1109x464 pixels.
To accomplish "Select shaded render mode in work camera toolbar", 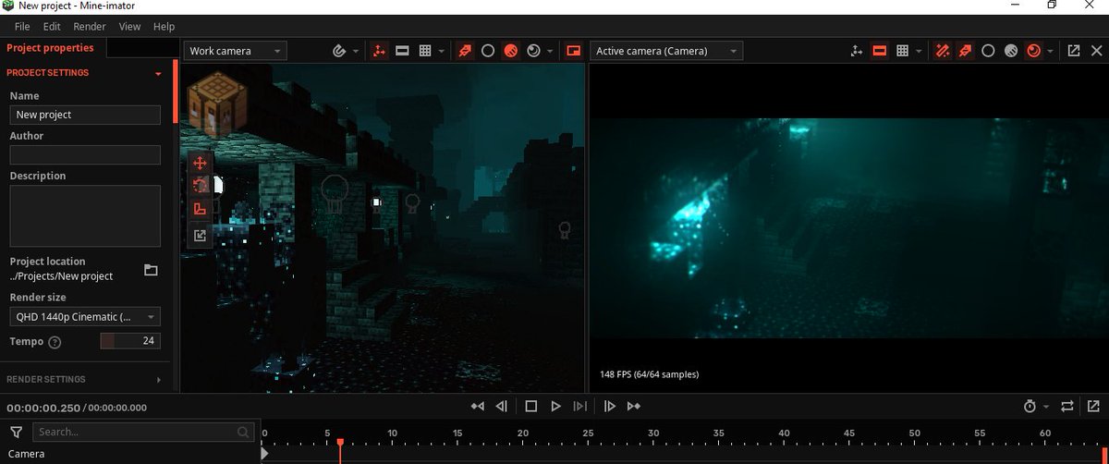I will coord(510,51).
